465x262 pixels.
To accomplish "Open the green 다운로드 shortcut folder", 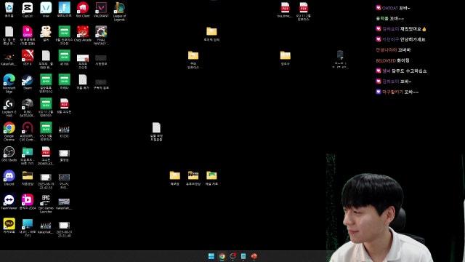I will point(28,156).
